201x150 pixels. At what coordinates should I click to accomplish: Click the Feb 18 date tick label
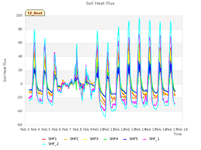click(182, 129)
